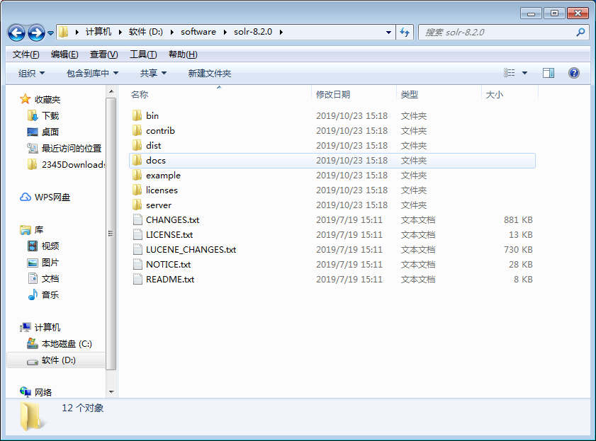Screen dimensions: 596x441
Task: Select the LUCENE_CHANGES.txt file icon
Action: coord(137,250)
